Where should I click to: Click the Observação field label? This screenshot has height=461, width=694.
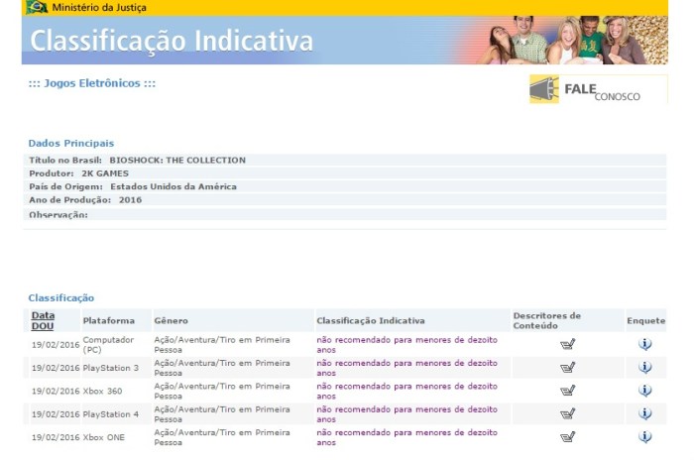58,215
